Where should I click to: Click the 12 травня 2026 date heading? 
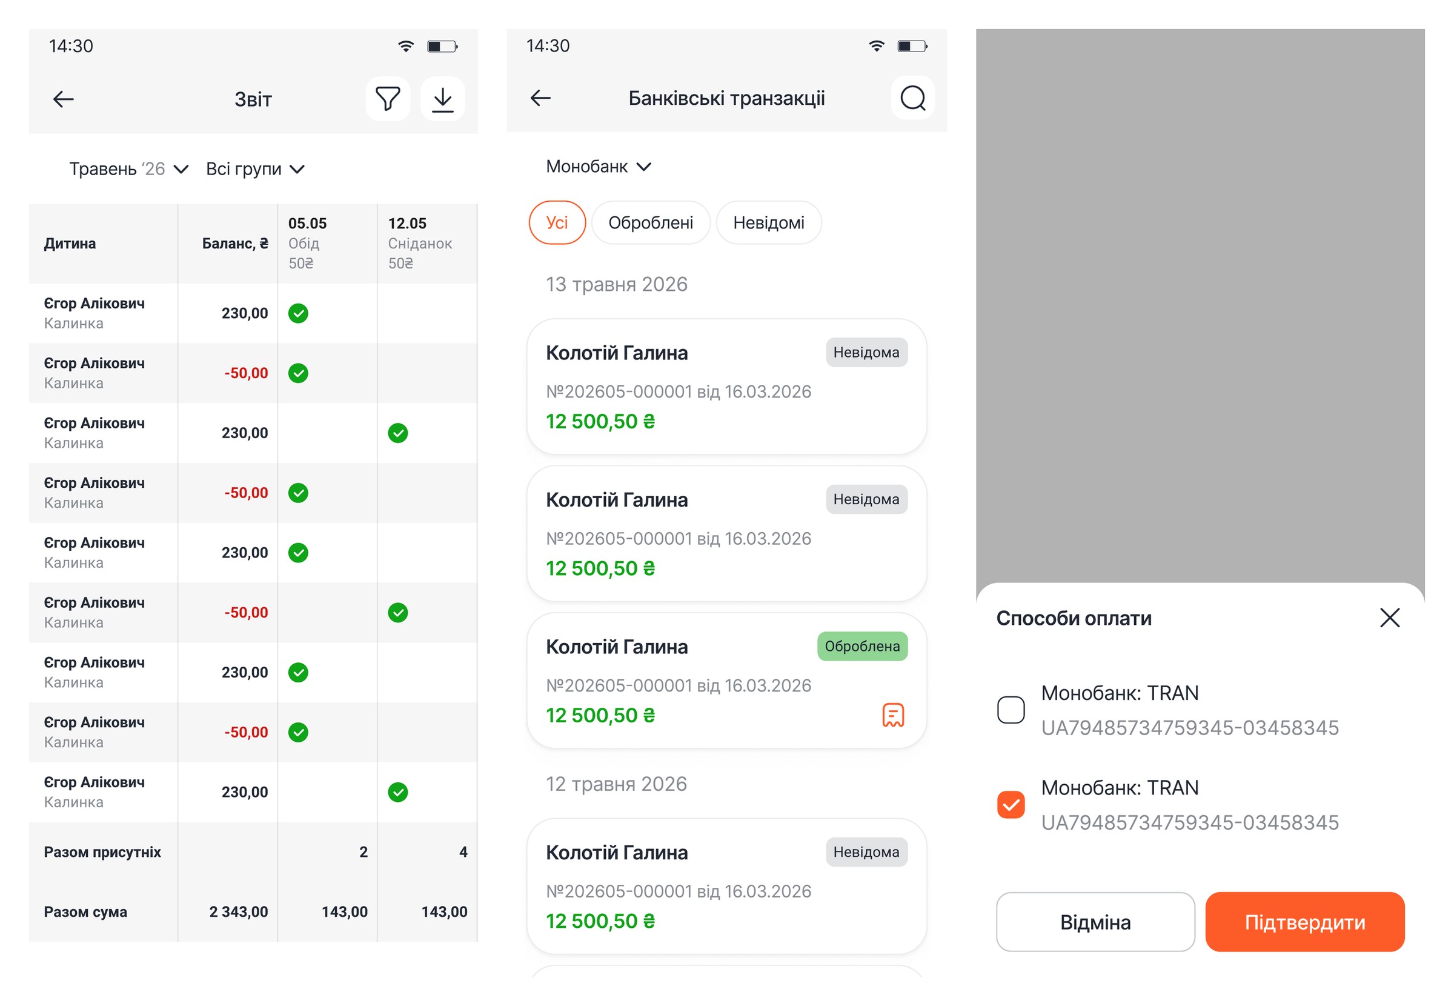point(616,784)
